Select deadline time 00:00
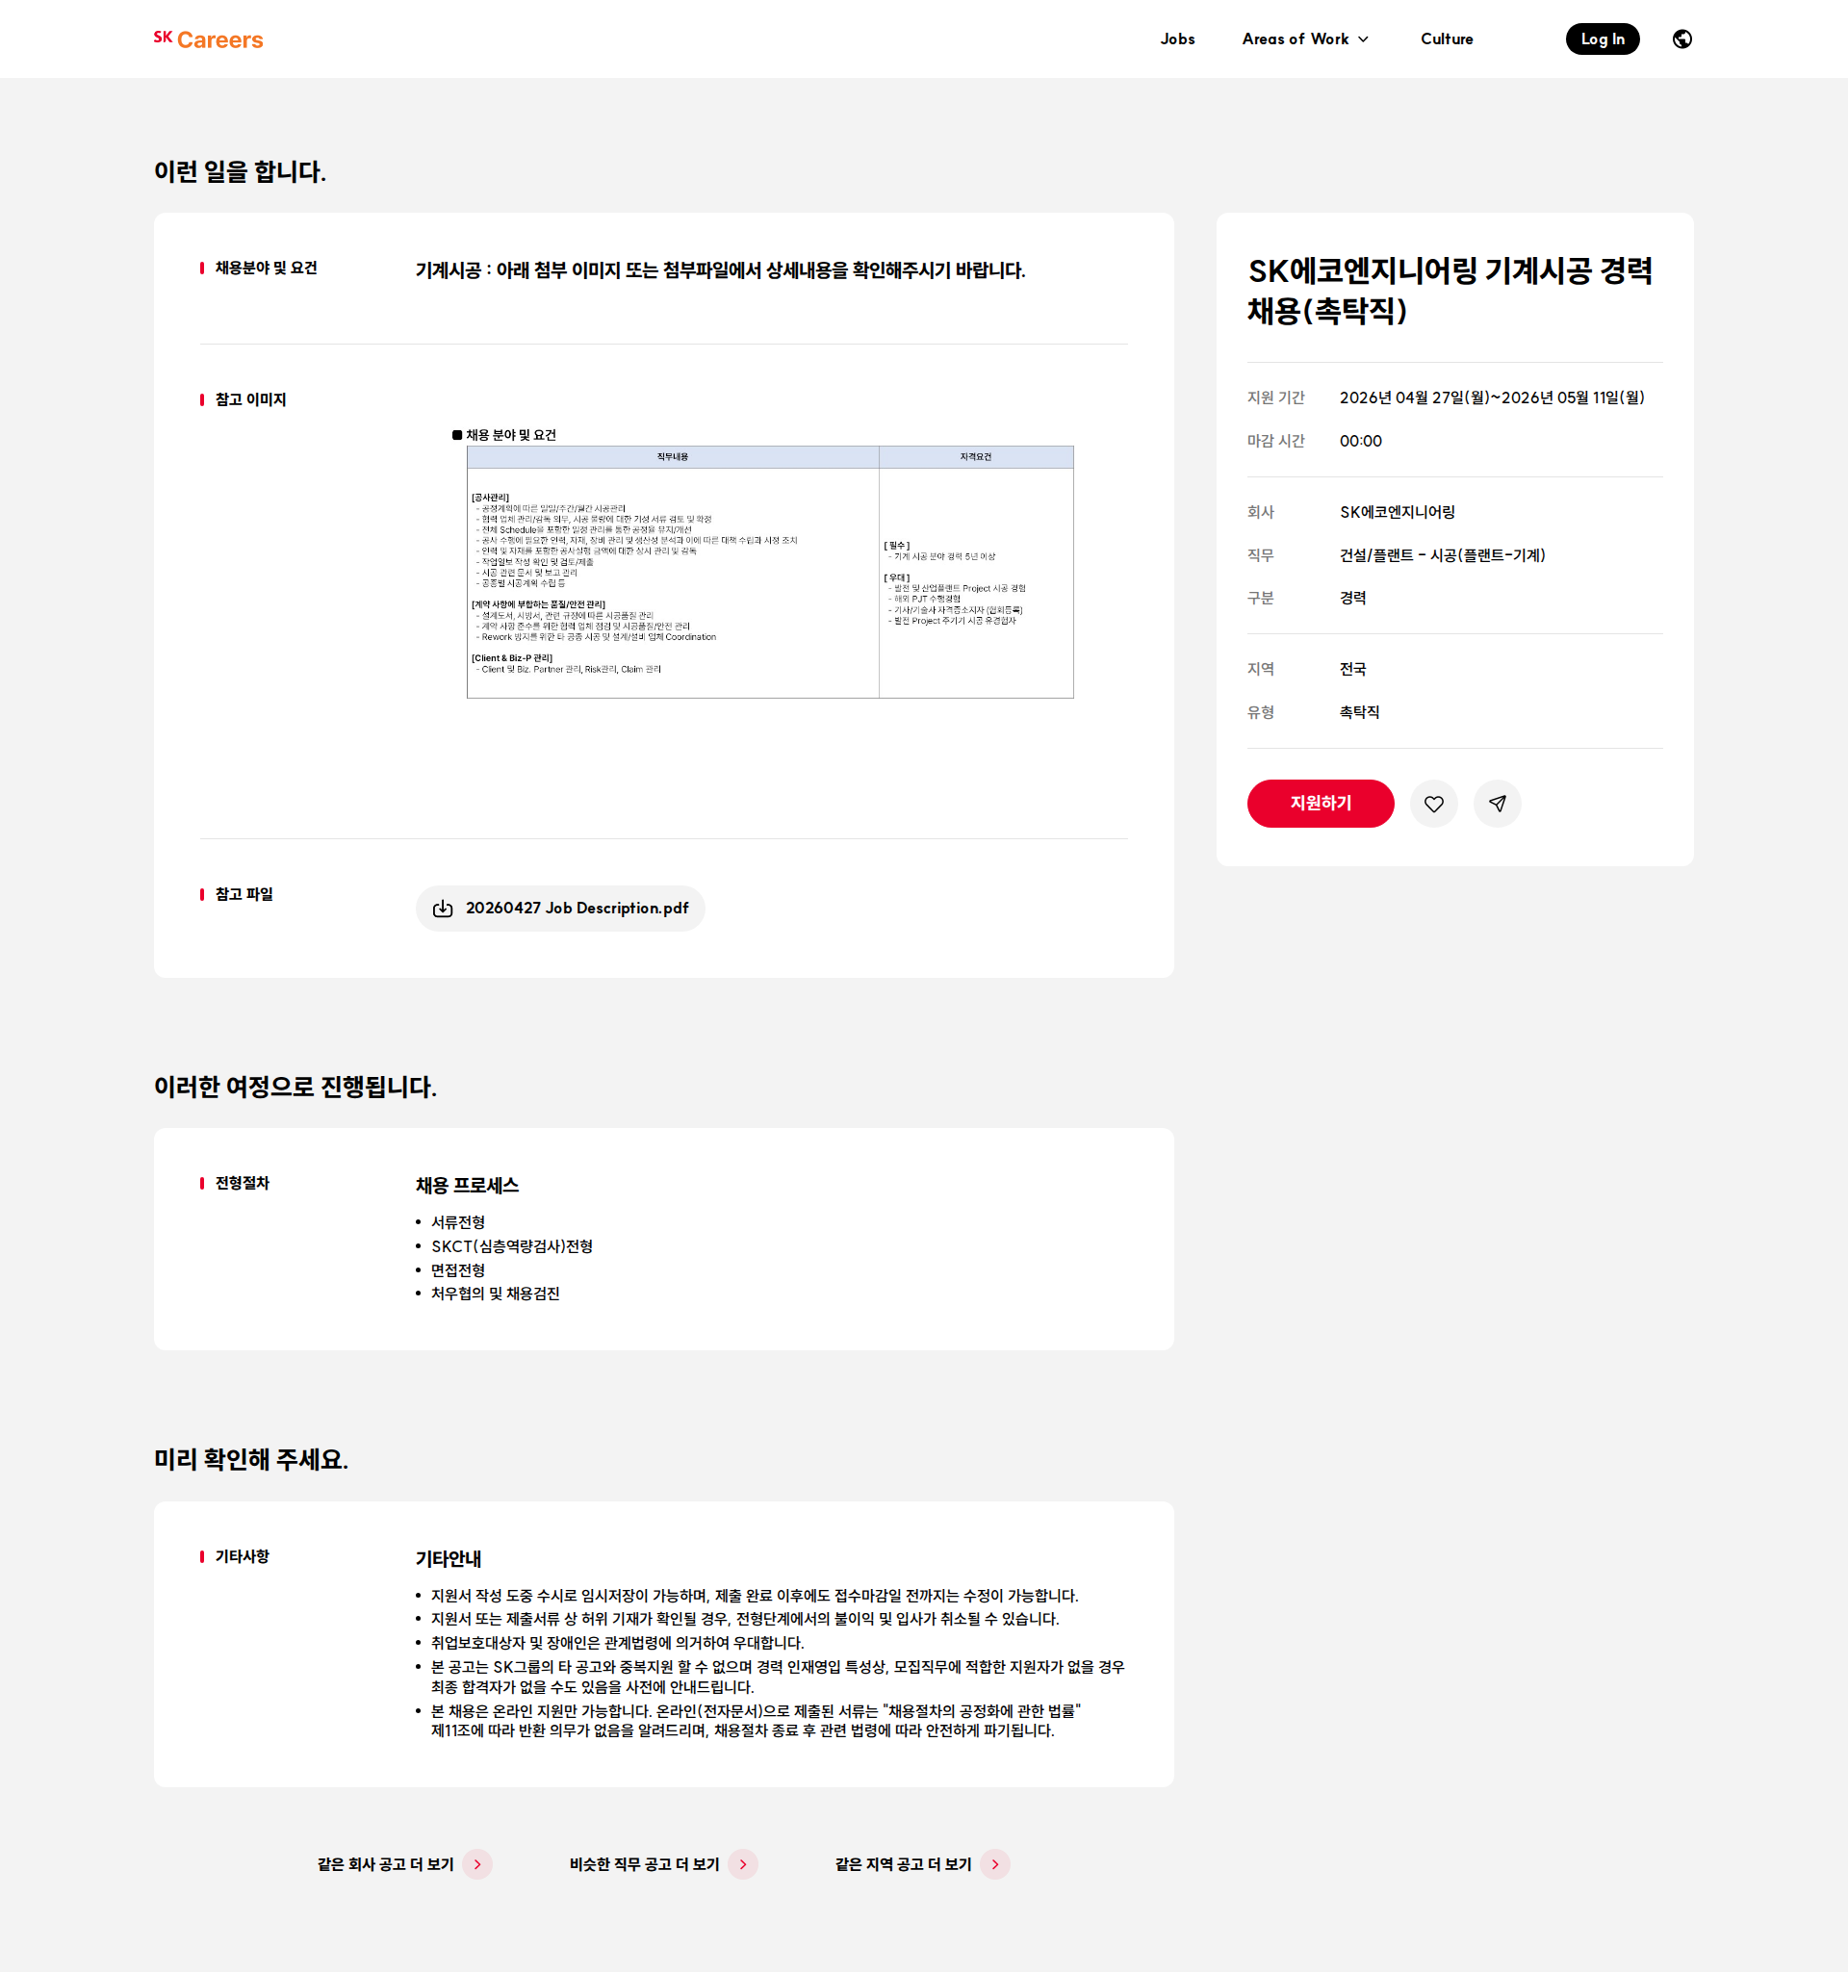 coord(1360,441)
